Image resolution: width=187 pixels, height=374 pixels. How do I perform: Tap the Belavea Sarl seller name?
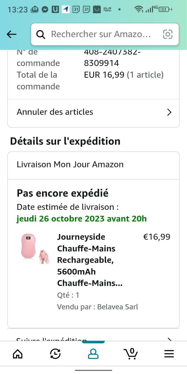(x=117, y=307)
